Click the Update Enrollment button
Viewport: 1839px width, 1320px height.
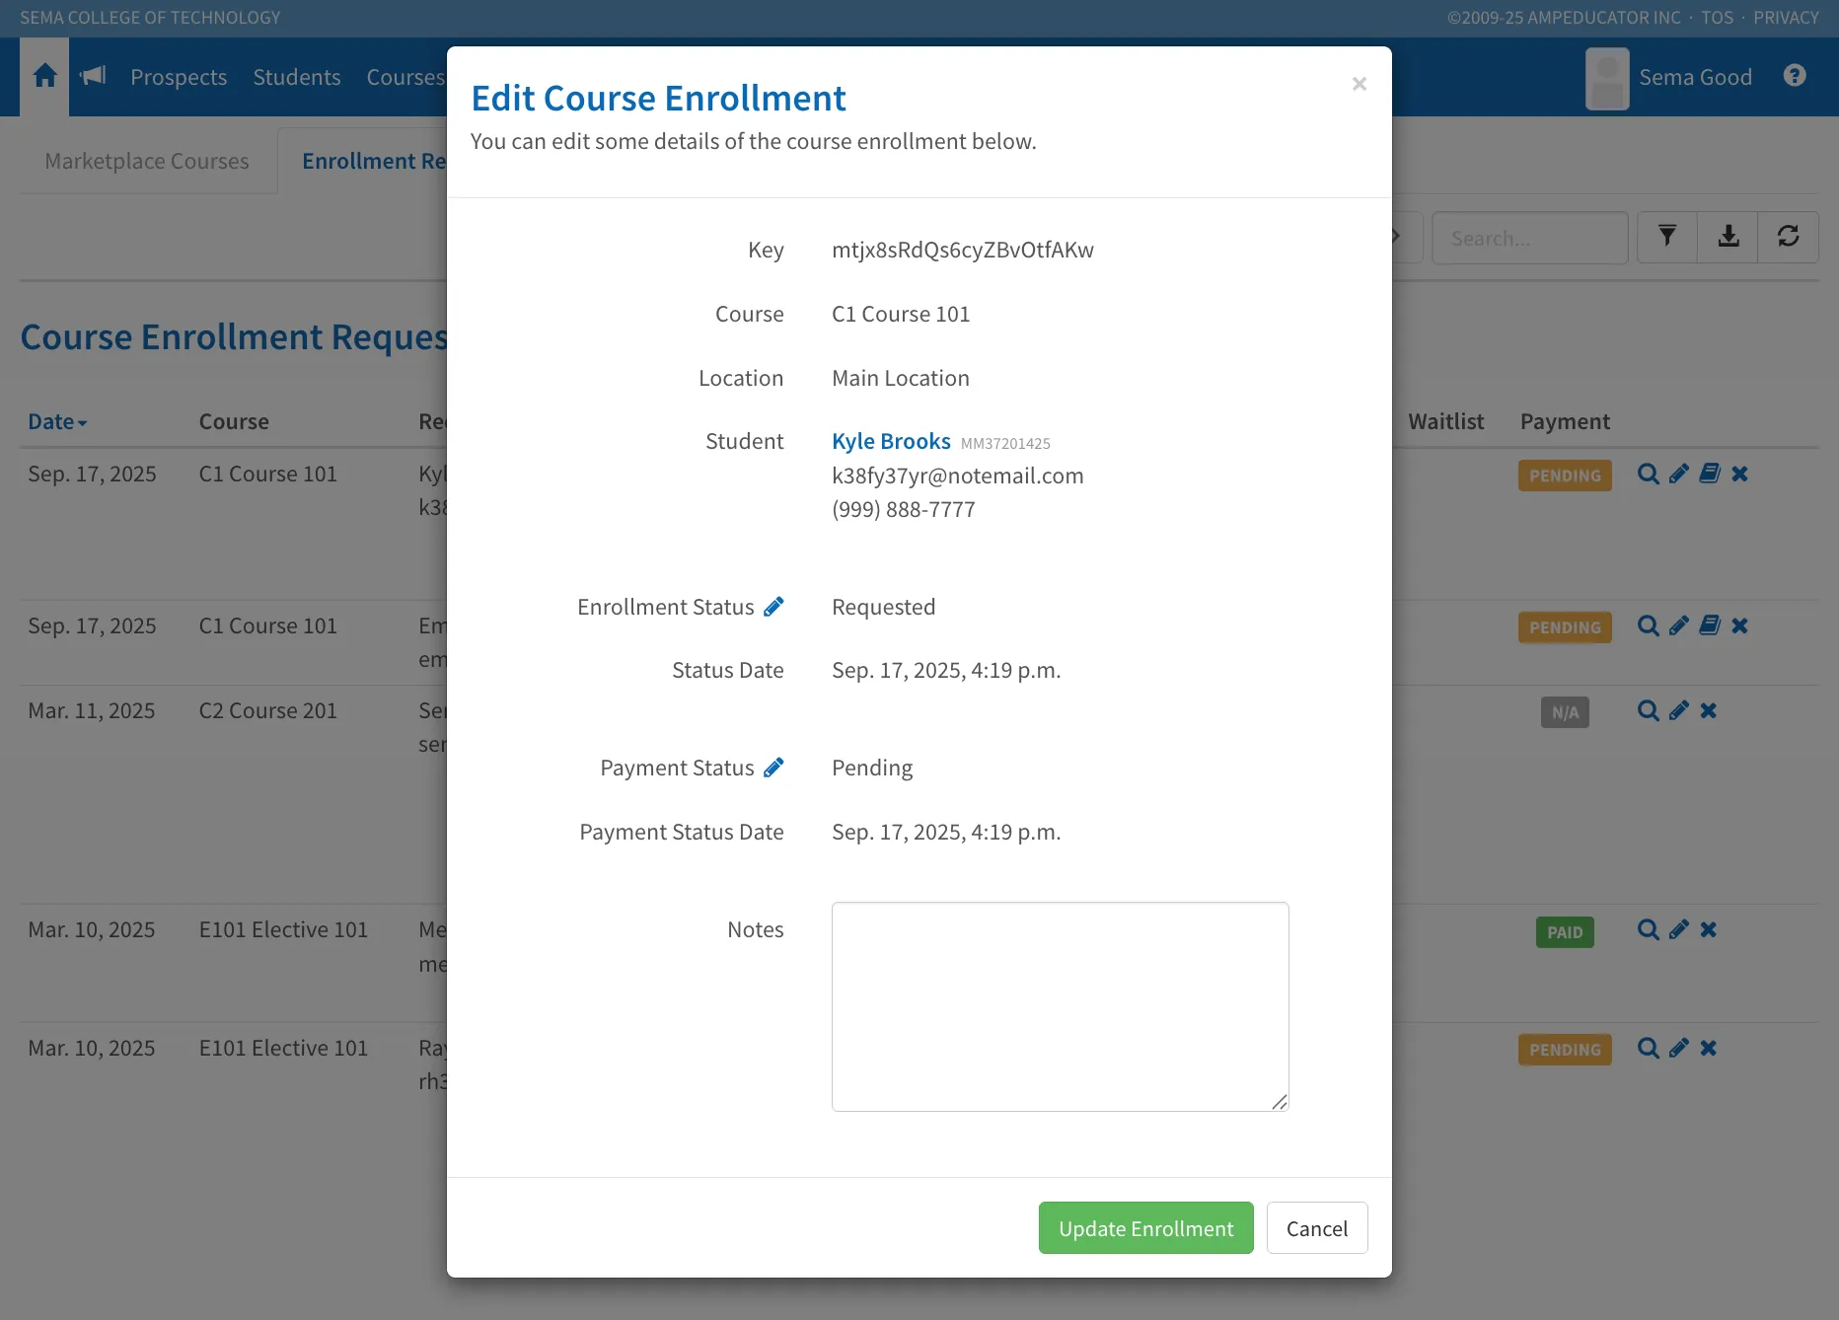coord(1145,1228)
